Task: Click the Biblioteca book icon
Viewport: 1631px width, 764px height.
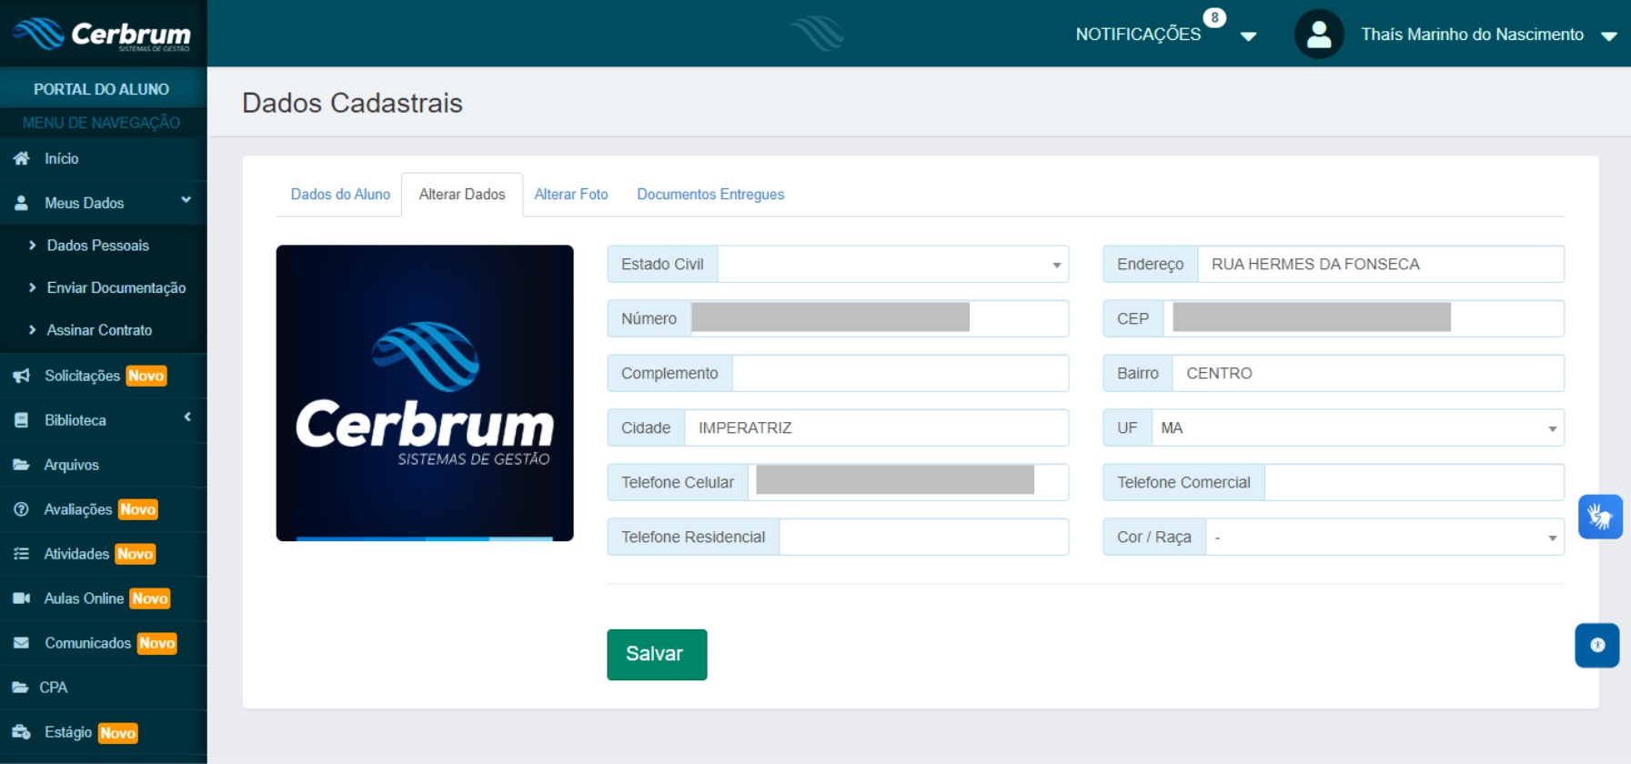Action: click(x=21, y=420)
